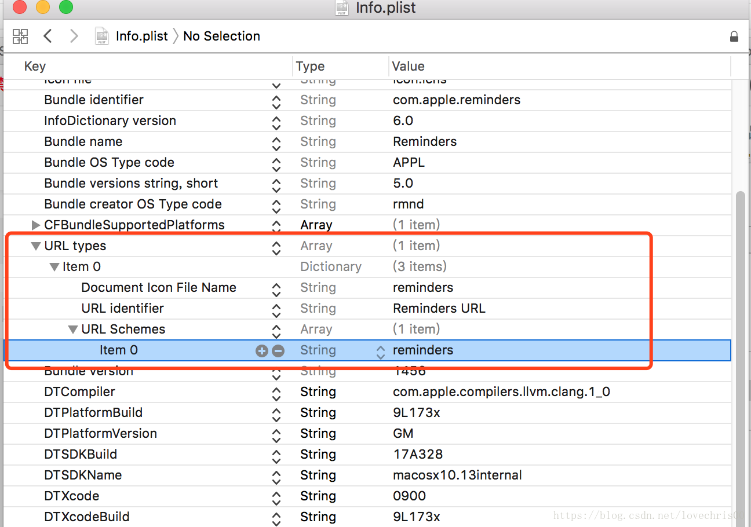Screen dimensions: 751x527
Task: Click the document icon in the window title
Action: [342, 8]
